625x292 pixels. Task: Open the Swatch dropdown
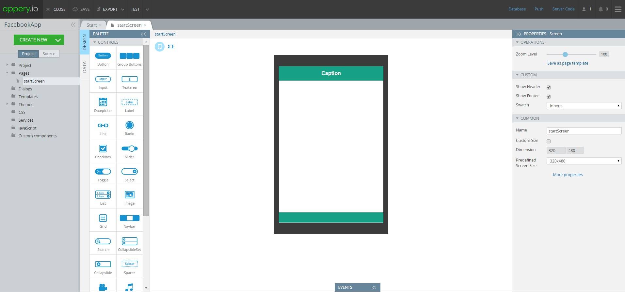tap(584, 106)
